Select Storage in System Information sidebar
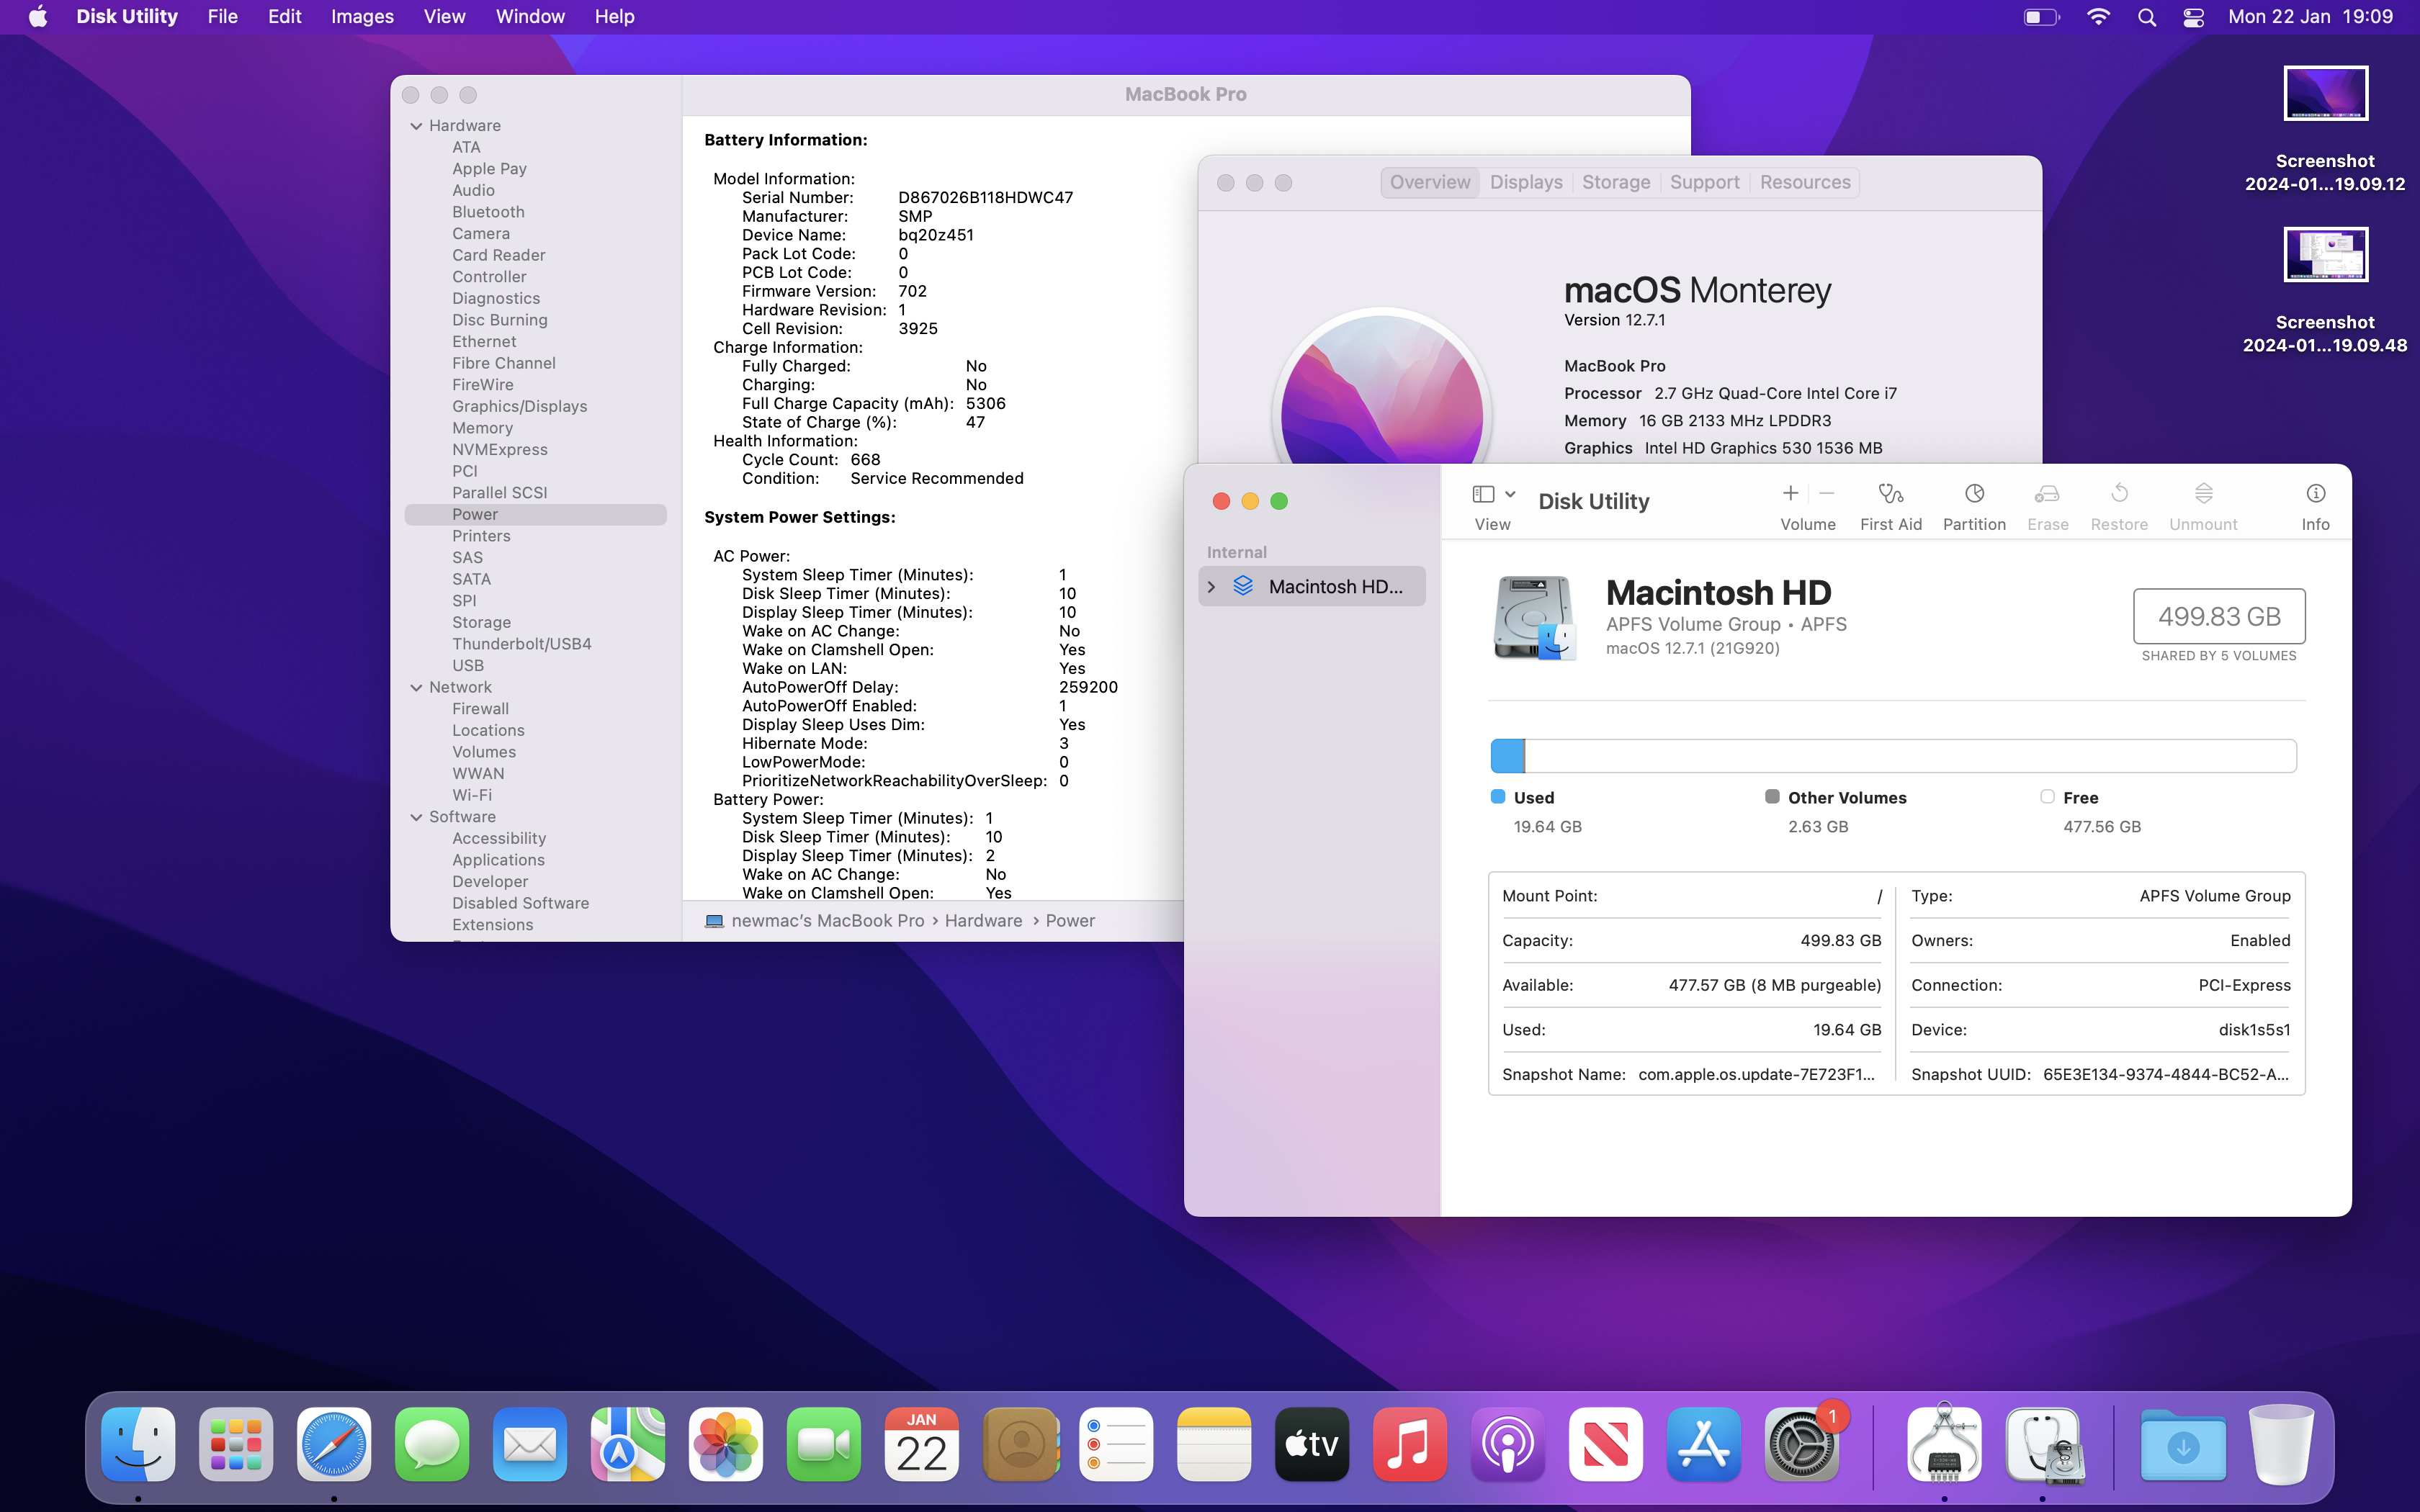The width and height of the screenshot is (2420, 1512). pyautogui.click(x=481, y=622)
